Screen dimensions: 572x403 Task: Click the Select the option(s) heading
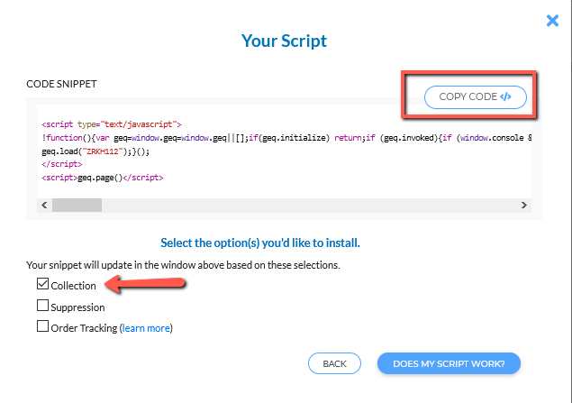pyautogui.click(x=260, y=243)
